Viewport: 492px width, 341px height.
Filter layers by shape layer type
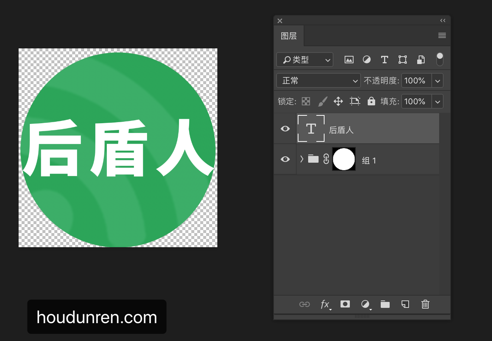click(x=403, y=60)
